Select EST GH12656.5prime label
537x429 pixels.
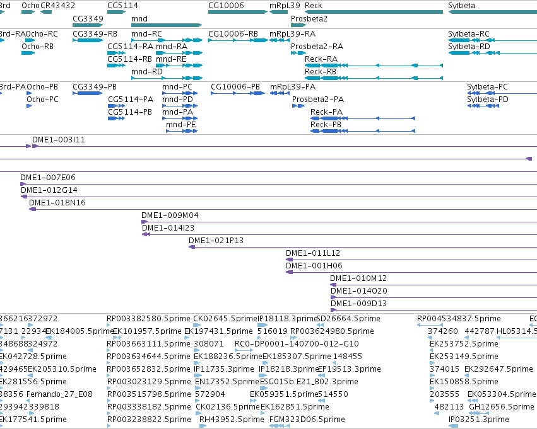pos(502,407)
